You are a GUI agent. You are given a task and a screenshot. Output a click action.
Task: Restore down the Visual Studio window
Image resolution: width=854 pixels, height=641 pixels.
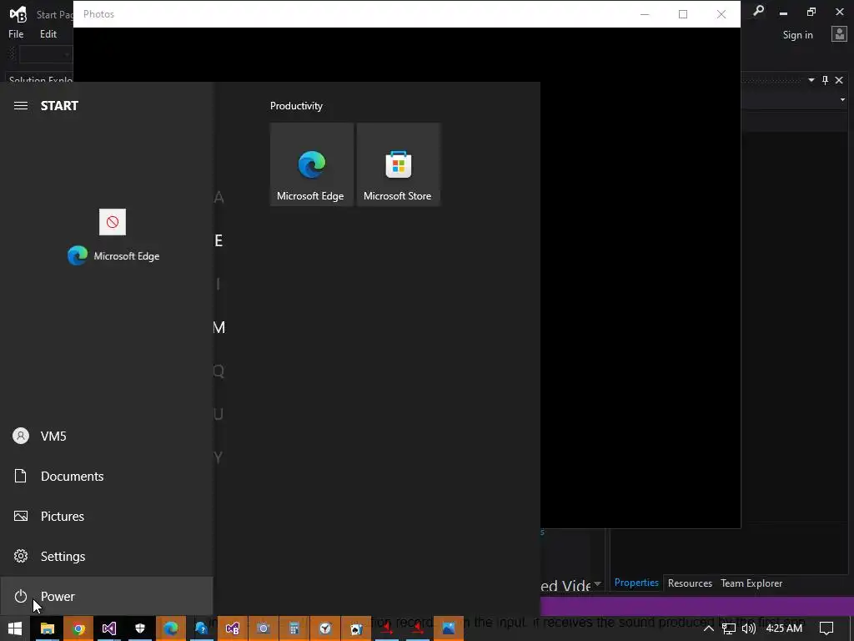coord(811,12)
